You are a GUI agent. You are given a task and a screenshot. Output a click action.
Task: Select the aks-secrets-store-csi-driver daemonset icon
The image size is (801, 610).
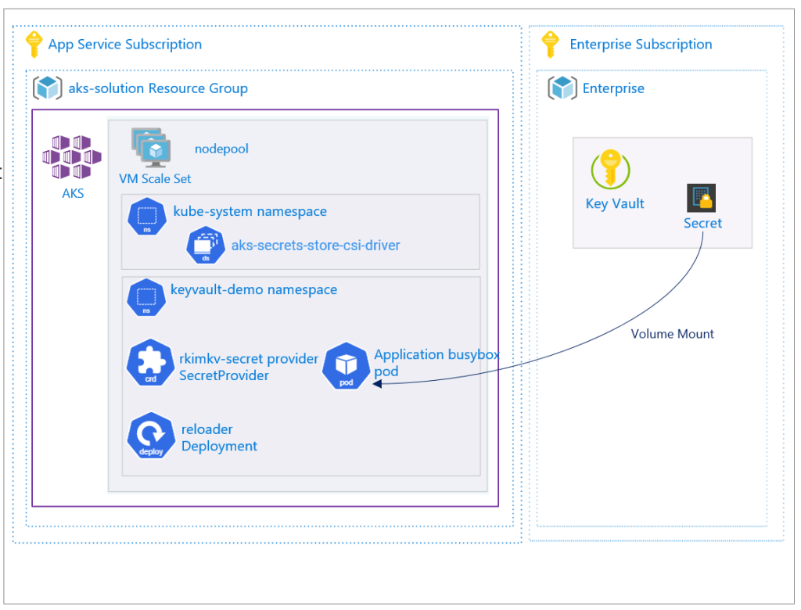pyautogui.click(x=205, y=246)
